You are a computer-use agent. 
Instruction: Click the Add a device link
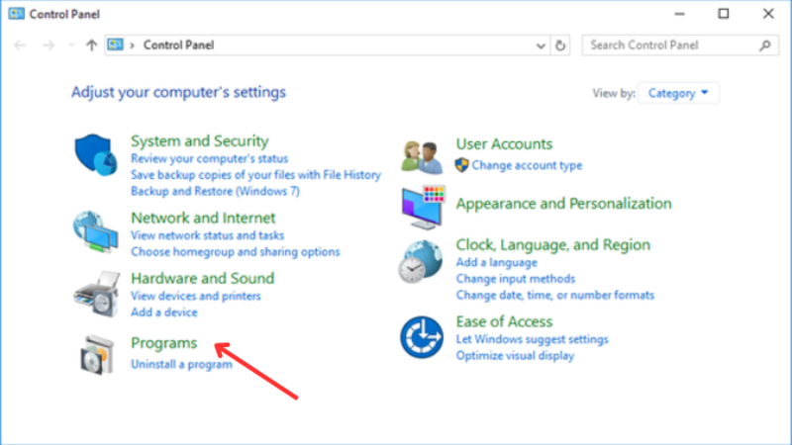[164, 312]
